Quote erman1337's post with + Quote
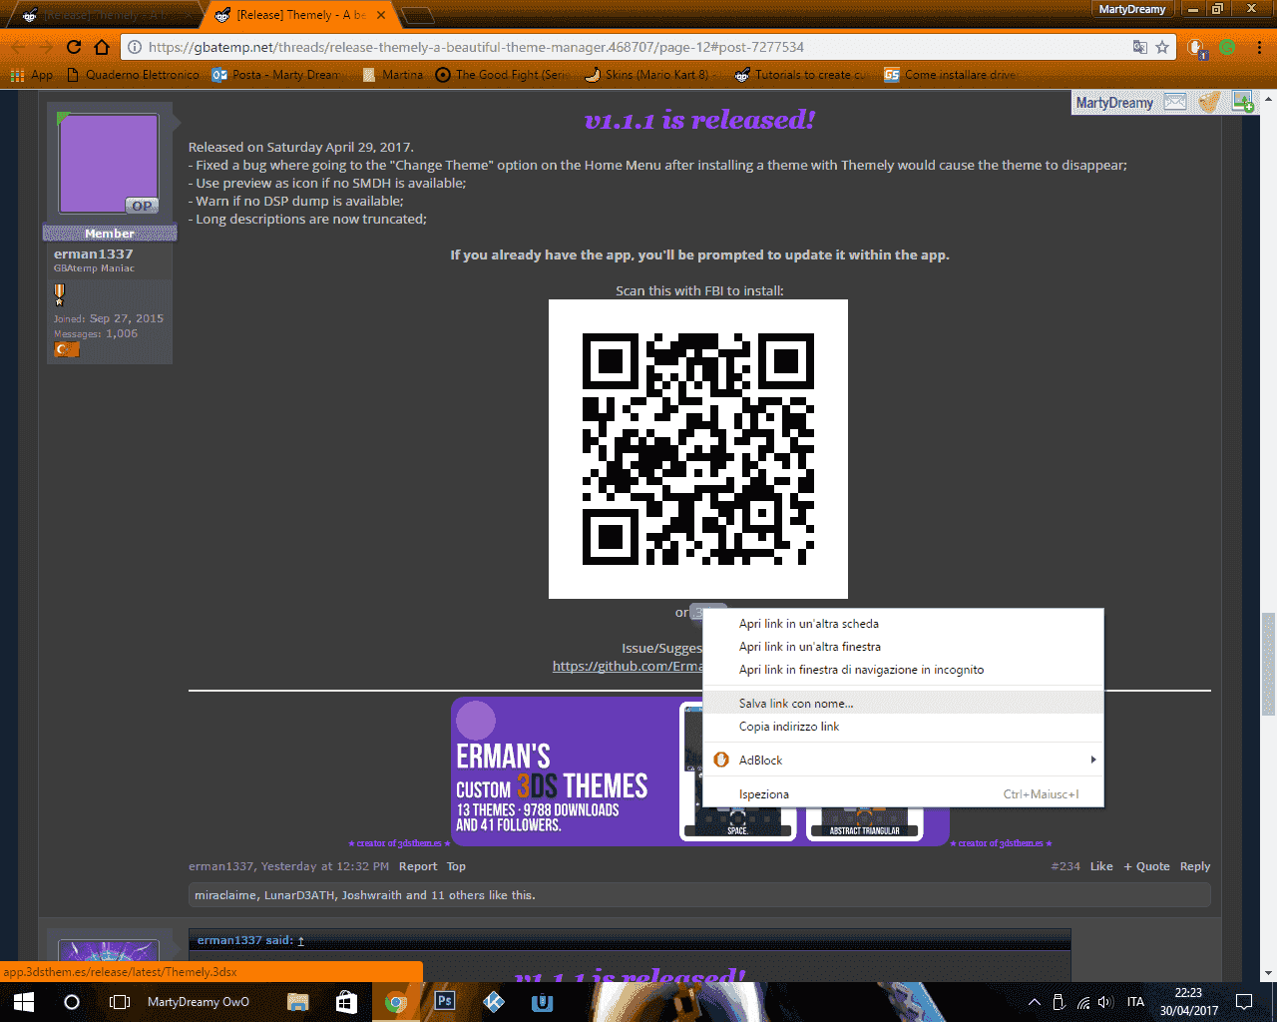1277x1022 pixels. pos(1146,866)
